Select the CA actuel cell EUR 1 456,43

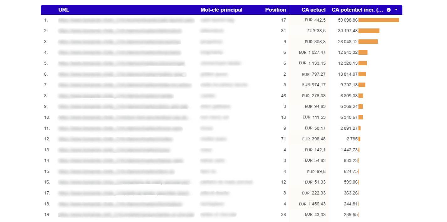click(312, 204)
